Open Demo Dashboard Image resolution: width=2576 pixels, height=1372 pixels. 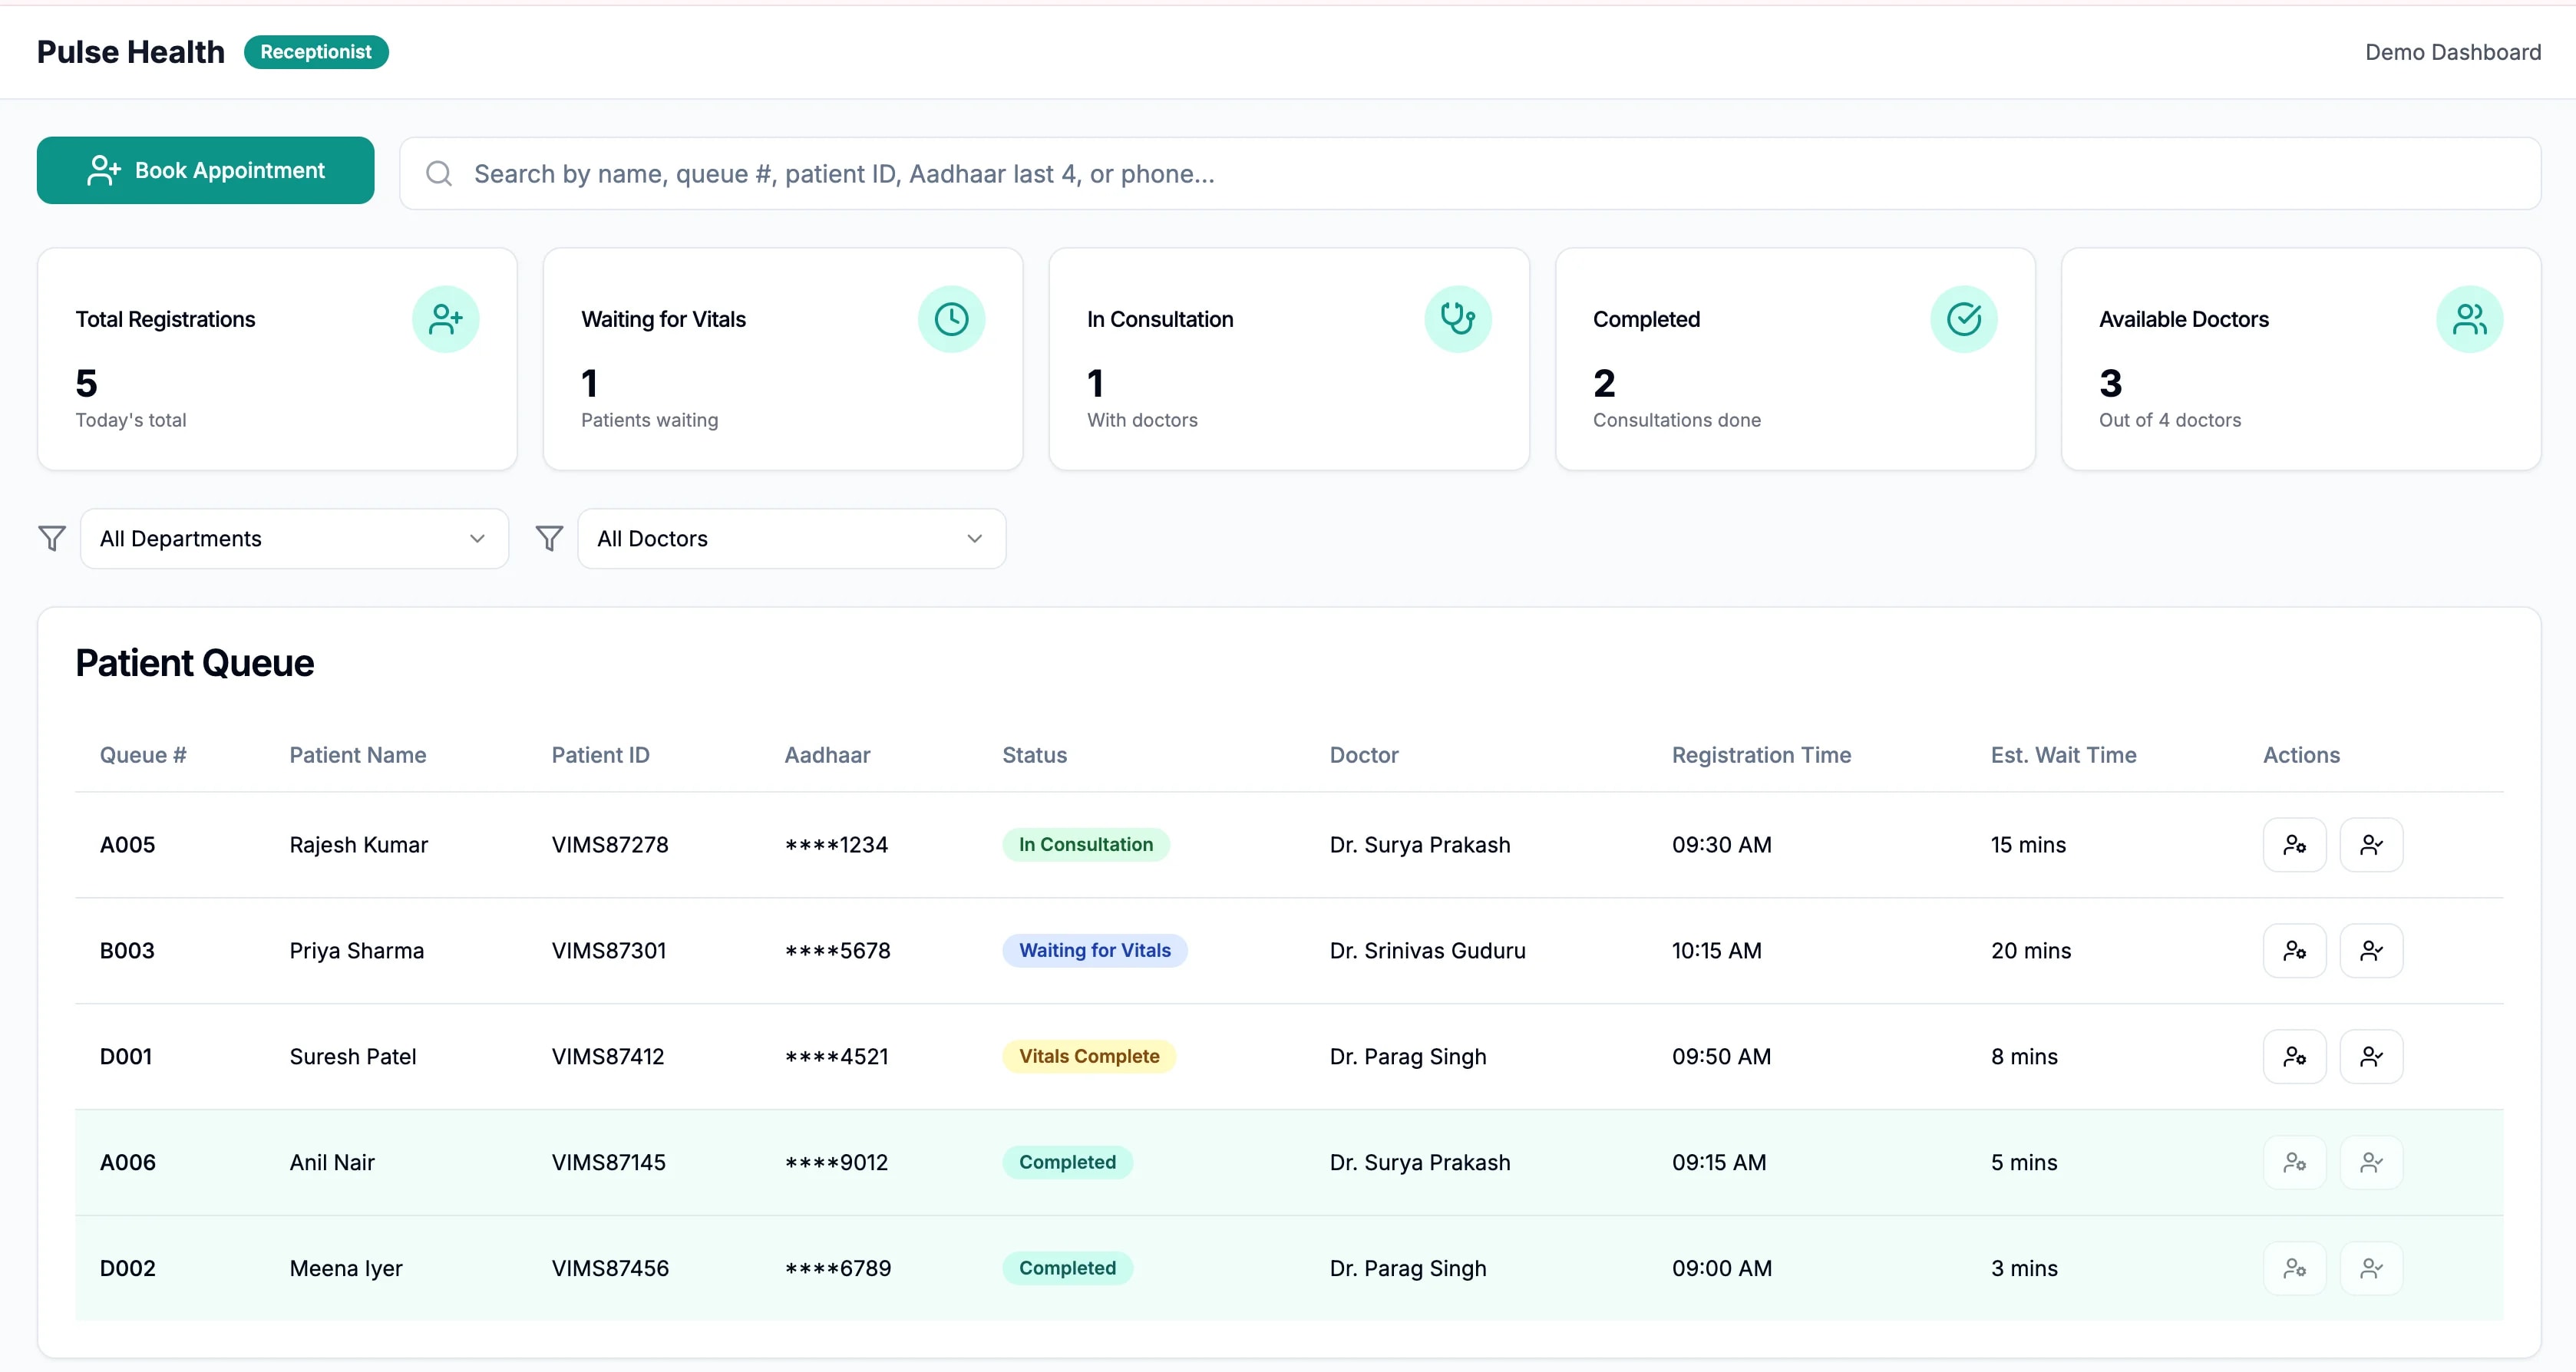tap(2452, 51)
